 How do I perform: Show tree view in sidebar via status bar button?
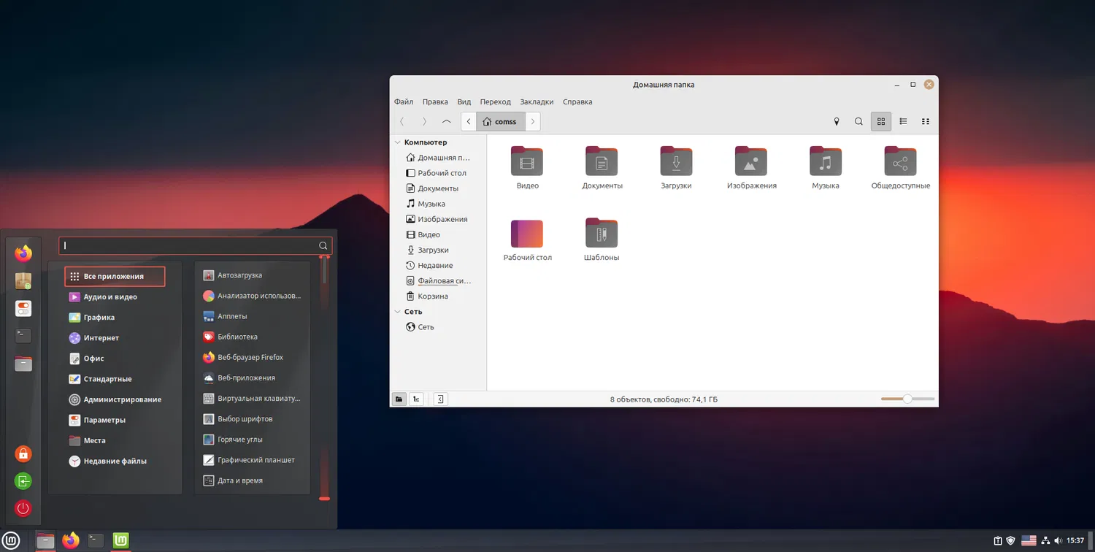(x=416, y=399)
